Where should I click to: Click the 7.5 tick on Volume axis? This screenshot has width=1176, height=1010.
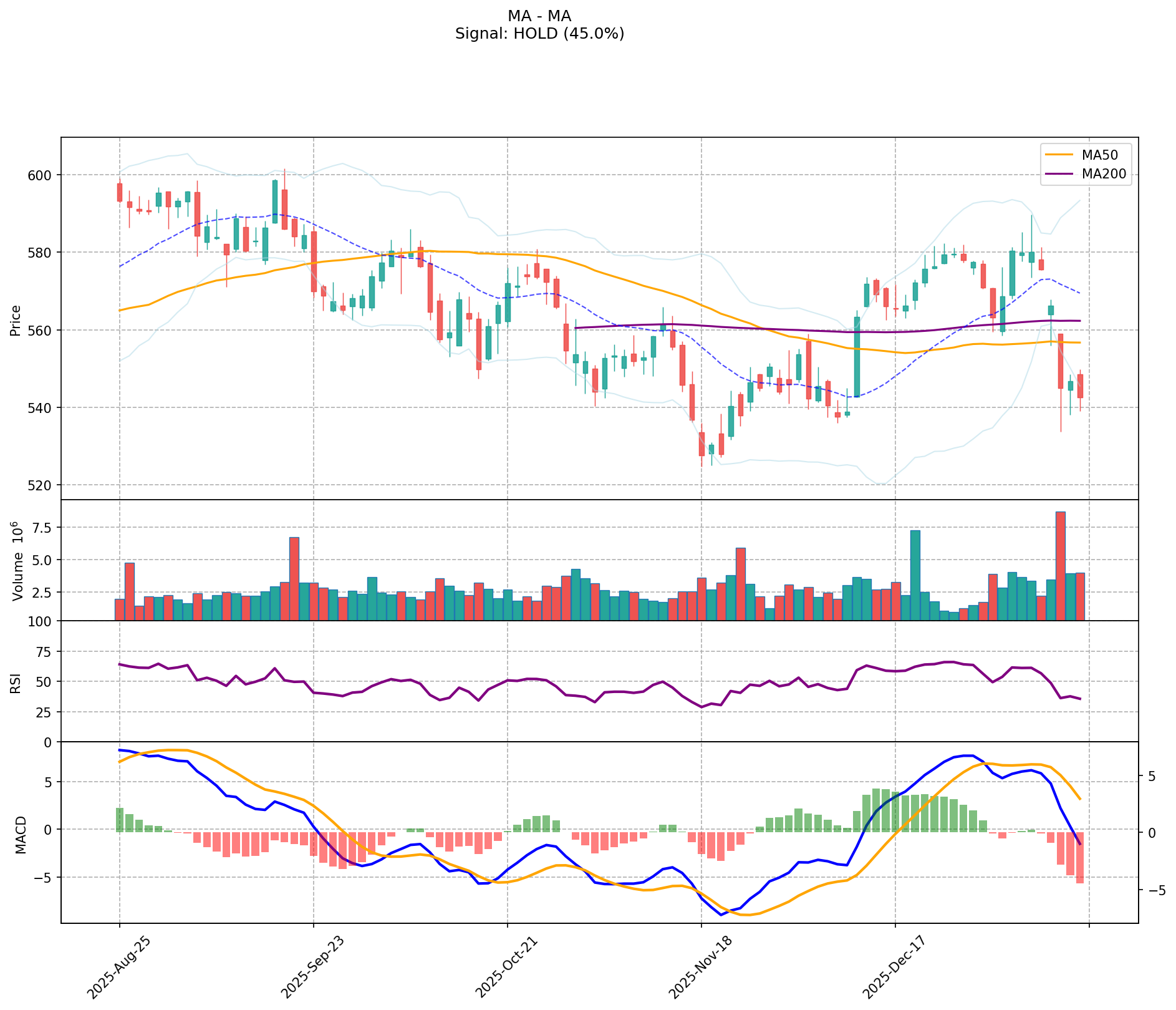[43, 528]
